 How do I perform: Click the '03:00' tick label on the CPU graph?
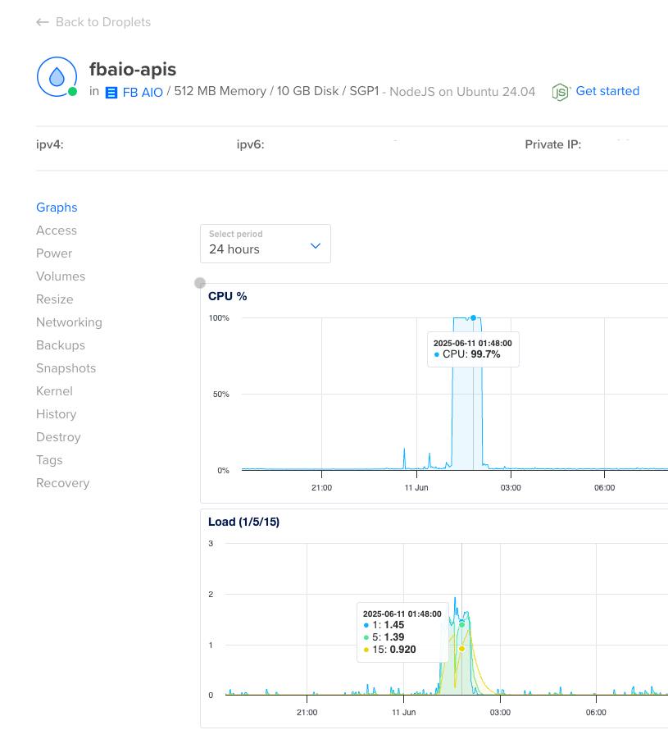(x=511, y=487)
